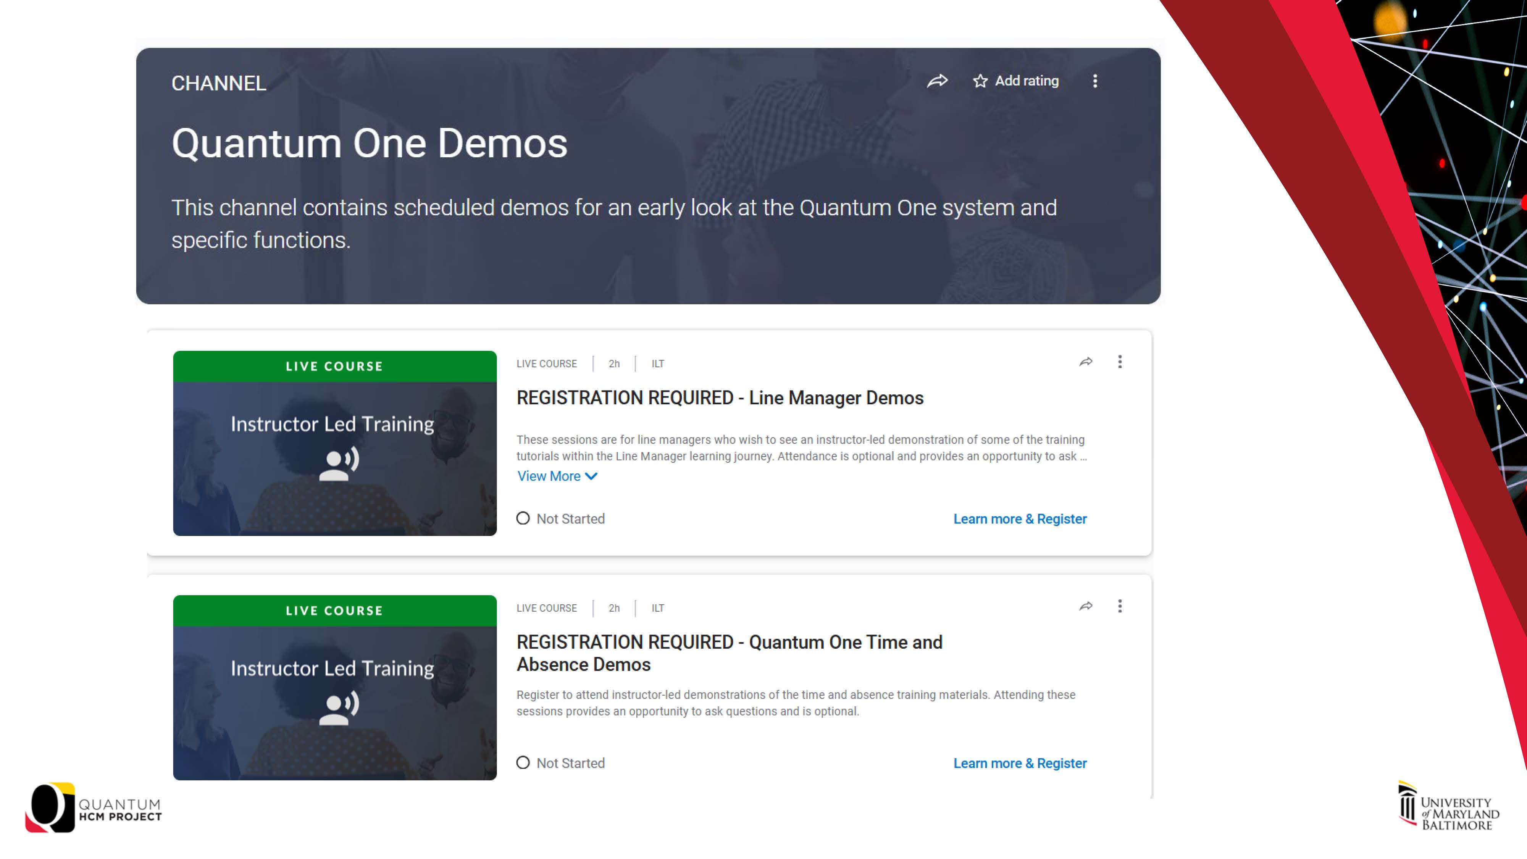The image size is (1527, 859).
Task: Click 2h duration on Line Manager card
Action: 614,364
